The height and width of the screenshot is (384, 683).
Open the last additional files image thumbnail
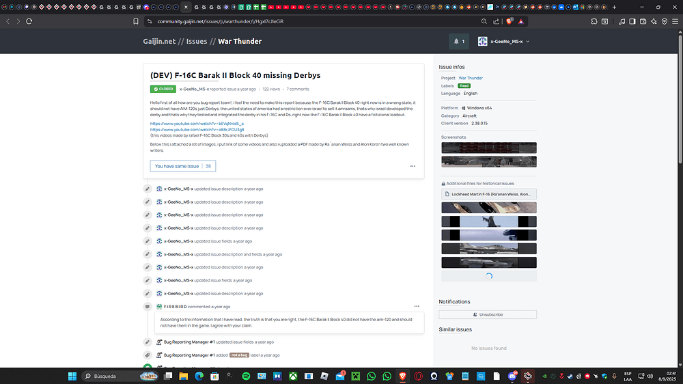[x=489, y=262]
